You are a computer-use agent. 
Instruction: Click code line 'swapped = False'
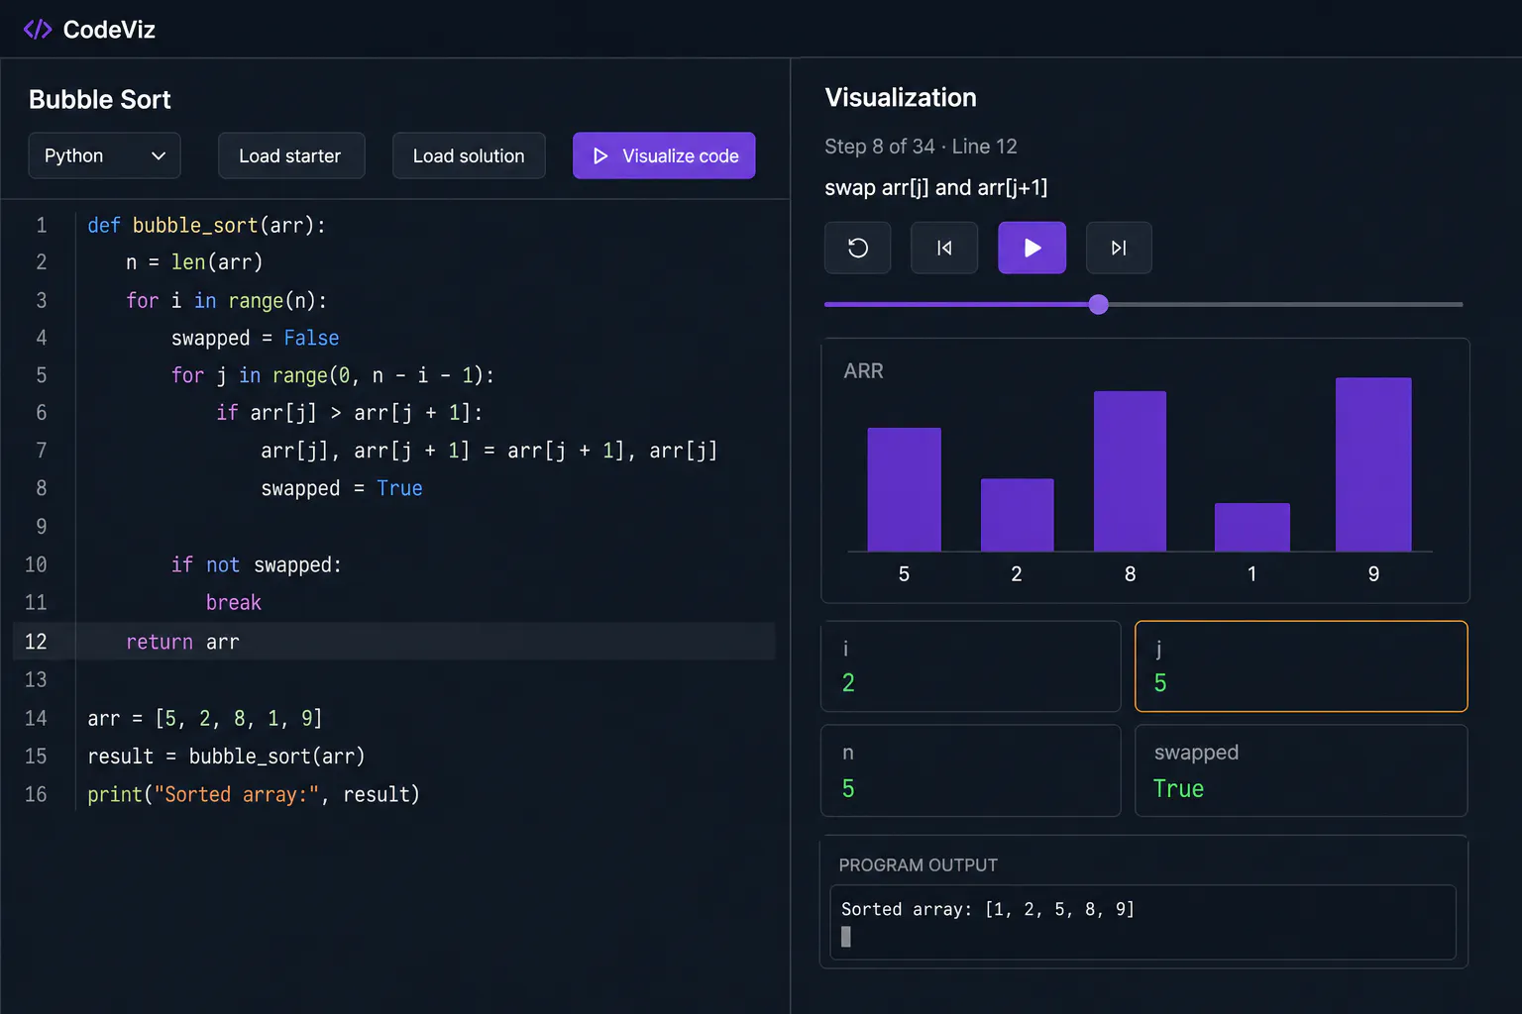pyautogui.click(x=255, y=338)
